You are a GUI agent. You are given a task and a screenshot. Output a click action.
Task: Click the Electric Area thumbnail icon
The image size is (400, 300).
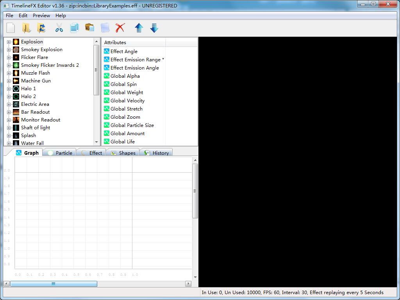16,104
